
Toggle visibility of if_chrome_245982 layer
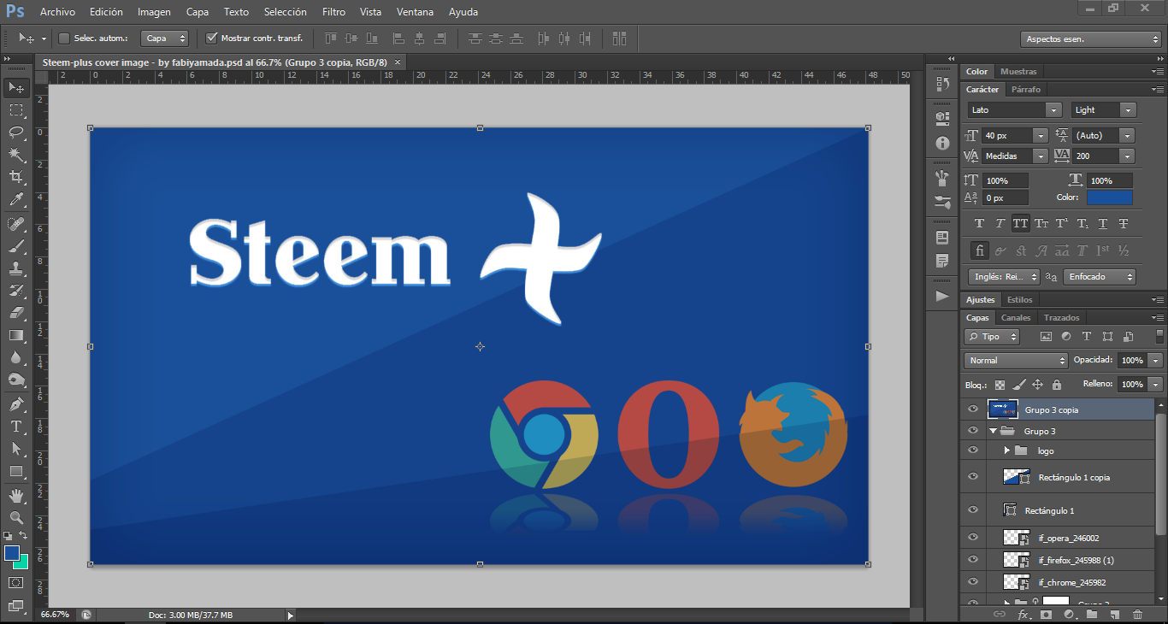click(972, 582)
